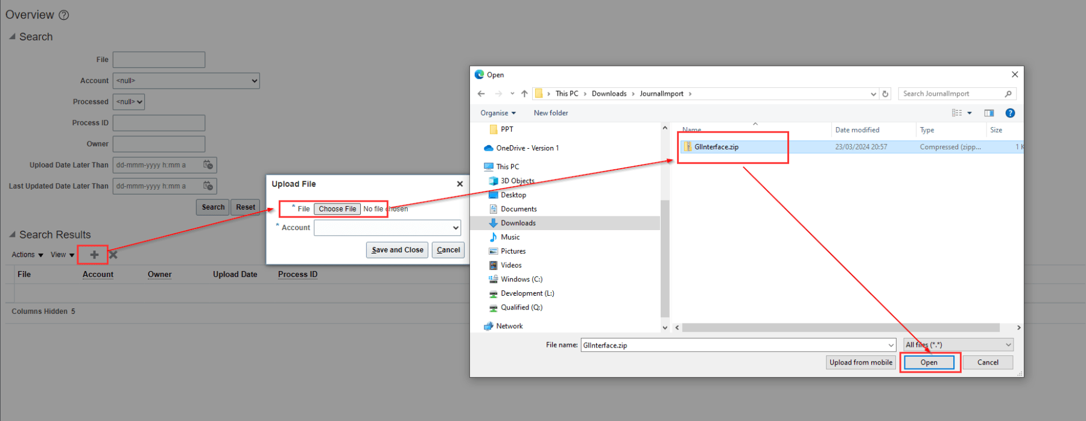Open calendar picker for Last Updated Date
Image resolution: width=1086 pixels, height=421 pixels.
pos(208,186)
